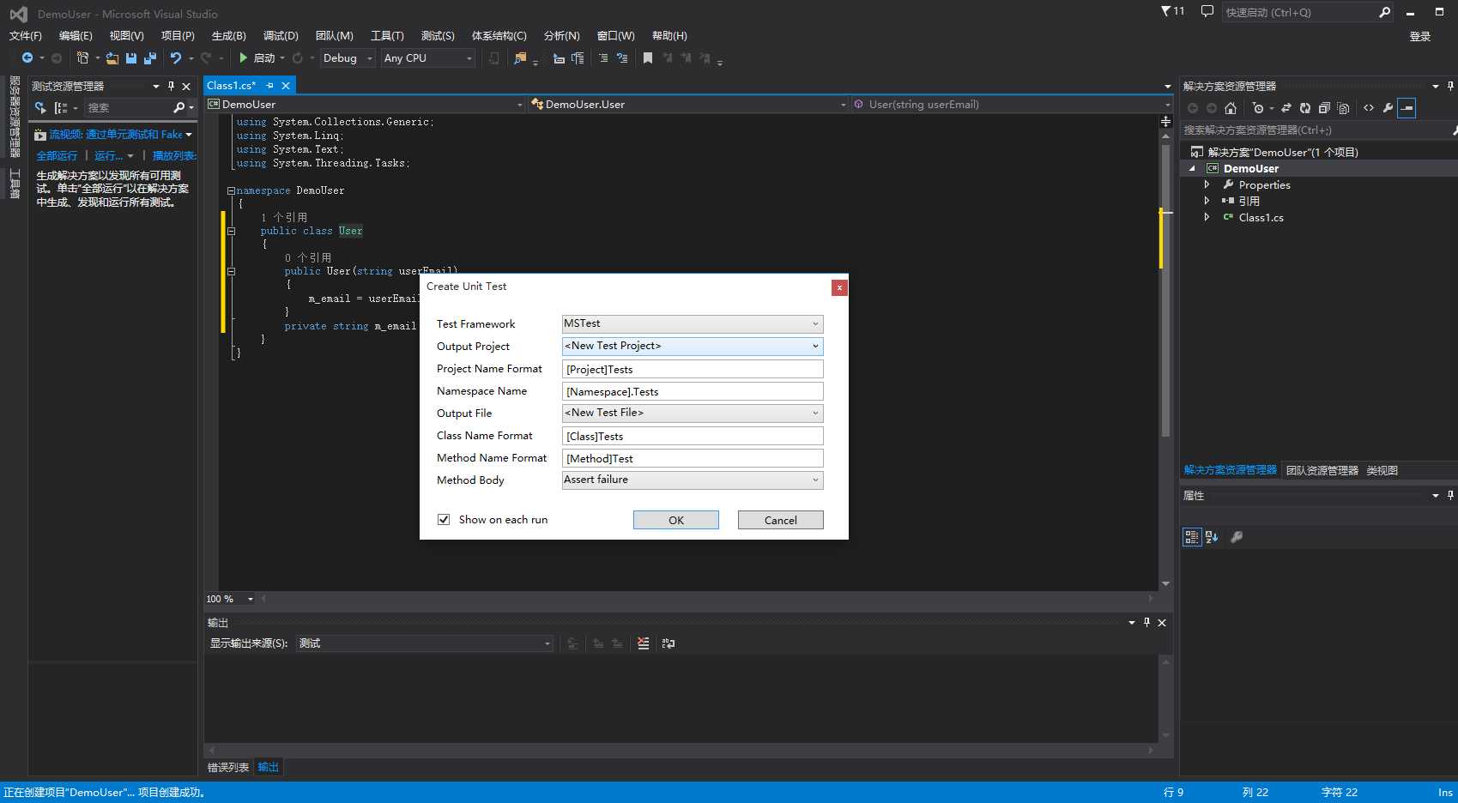Click the Home icon in Solution Explorer
This screenshot has height=803, width=1458.
(1231, 108)
